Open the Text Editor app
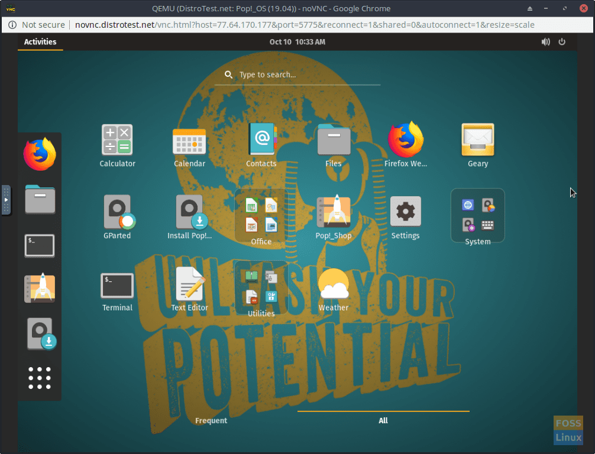The width and height of the screenshot is (595, 454). coord(189,290)
